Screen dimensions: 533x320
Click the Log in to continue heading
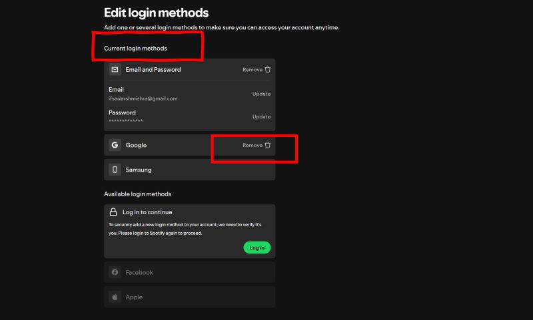tap(147, 212)
